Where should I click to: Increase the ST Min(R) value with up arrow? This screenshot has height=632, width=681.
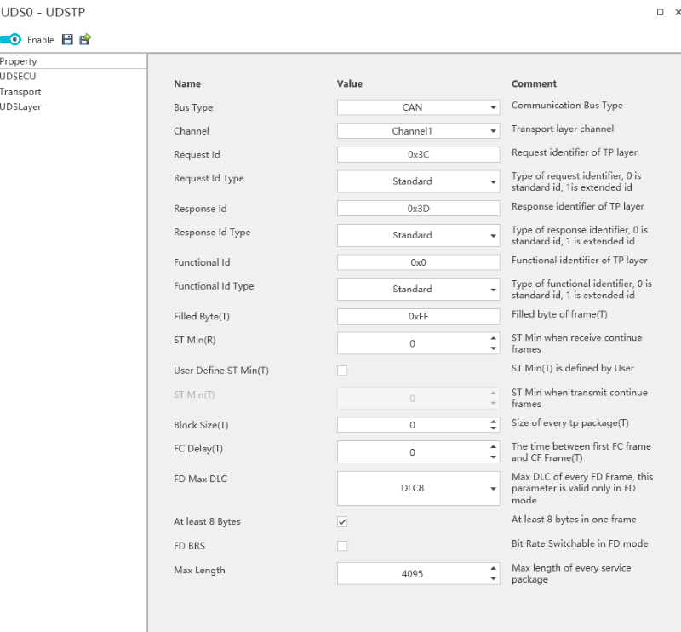click(x=493, y=338)
